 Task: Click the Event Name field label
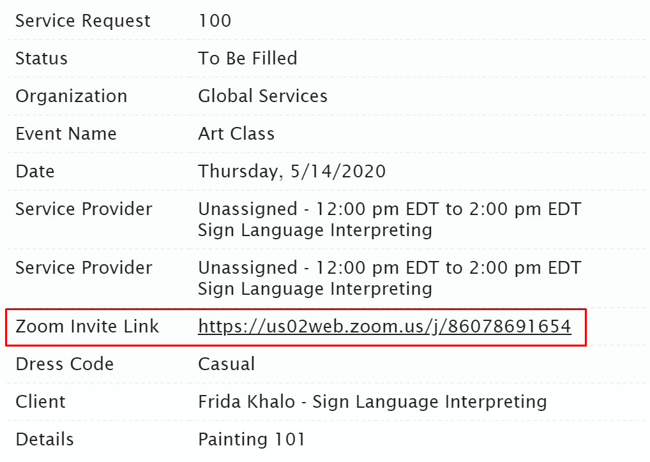pyautogui.click(x=66, y=134)
